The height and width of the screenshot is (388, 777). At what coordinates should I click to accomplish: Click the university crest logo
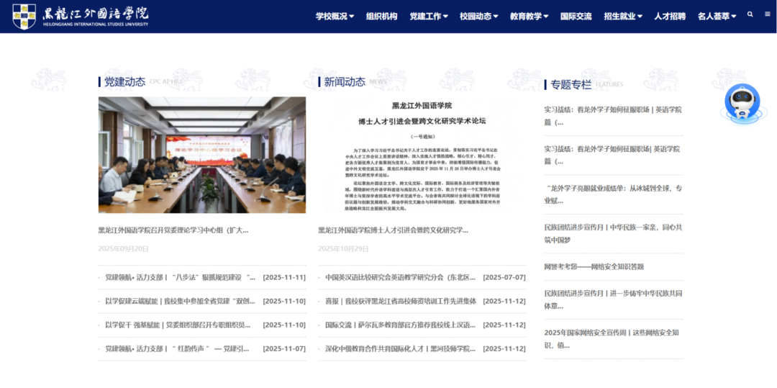[24, 17]
